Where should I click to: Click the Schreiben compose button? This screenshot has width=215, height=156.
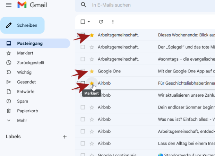pyautogui.click(x=23, y=25)
